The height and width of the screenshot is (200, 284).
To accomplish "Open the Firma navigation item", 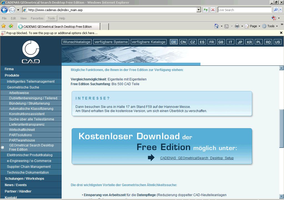I will (x=31, y=69).
